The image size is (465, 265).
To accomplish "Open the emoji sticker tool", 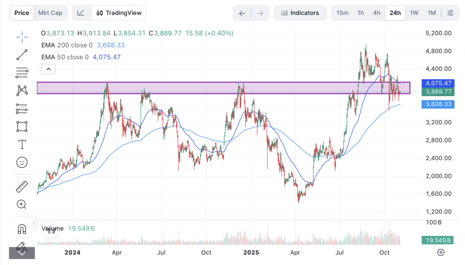I will click(x=22, y=162).
